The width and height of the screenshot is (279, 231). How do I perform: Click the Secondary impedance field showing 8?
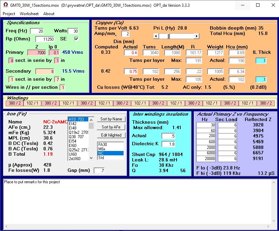coord(45,72)
